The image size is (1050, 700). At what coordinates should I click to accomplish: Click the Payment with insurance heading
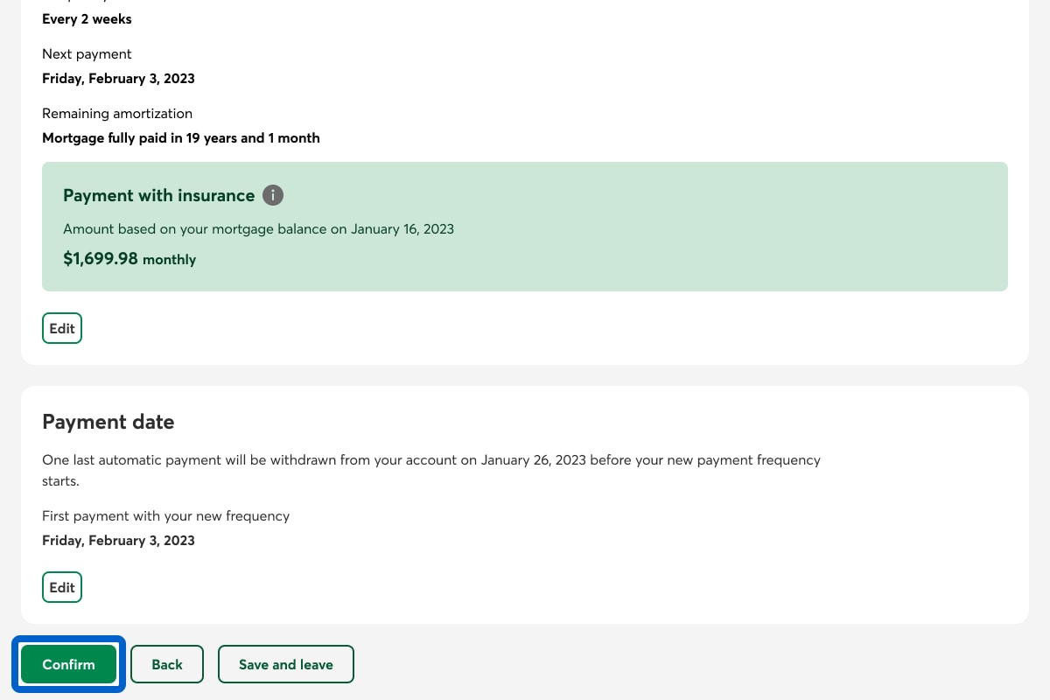click(158, 195)
